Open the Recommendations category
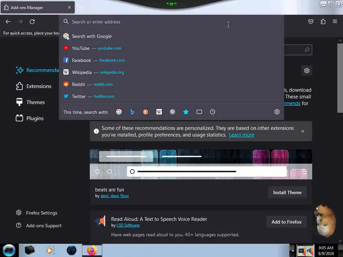 tap(37, 70)
